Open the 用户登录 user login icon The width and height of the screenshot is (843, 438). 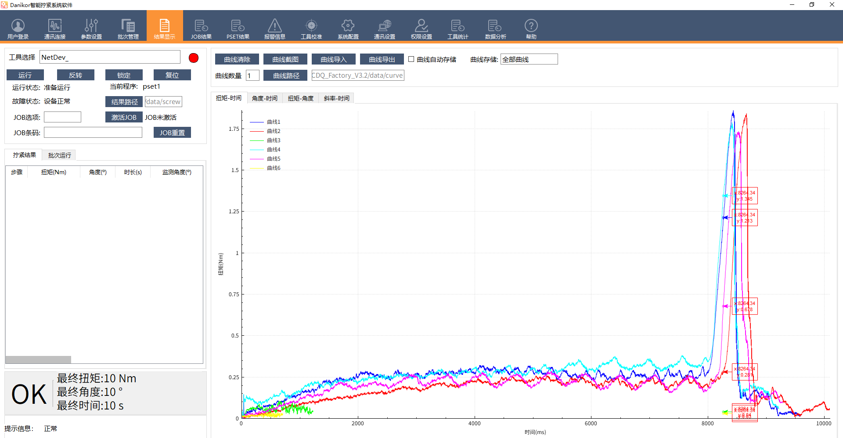(x=18, y=29)
